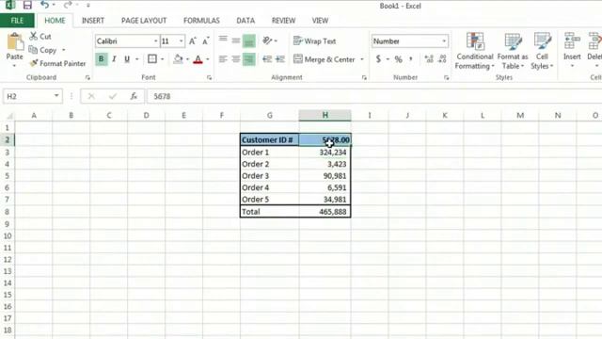The width and height of the screenshot is (602, 339).
Task: Switch to the FORMULAS tab
Action: 201,21
